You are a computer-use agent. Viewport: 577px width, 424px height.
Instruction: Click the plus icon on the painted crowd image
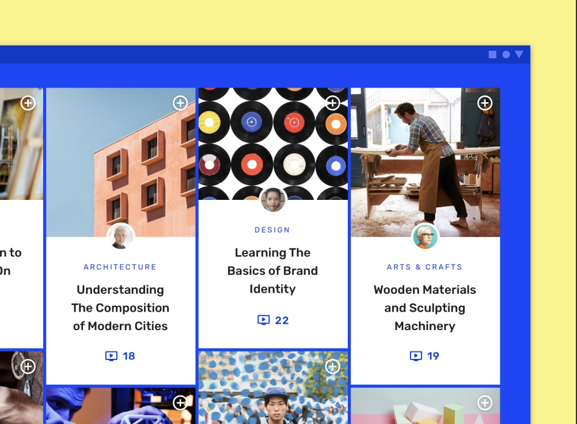(333, 366)
